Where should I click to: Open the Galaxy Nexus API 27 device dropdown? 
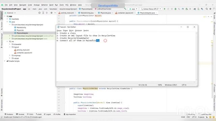[151, 9]
